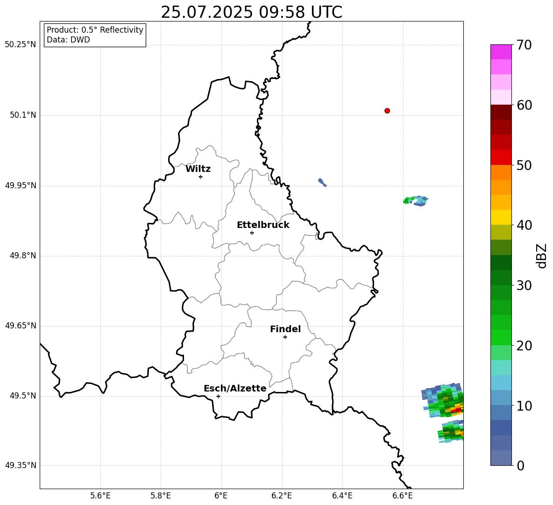Click the dBZ colorbar label
553x505 pixels.
click(541, 256)
